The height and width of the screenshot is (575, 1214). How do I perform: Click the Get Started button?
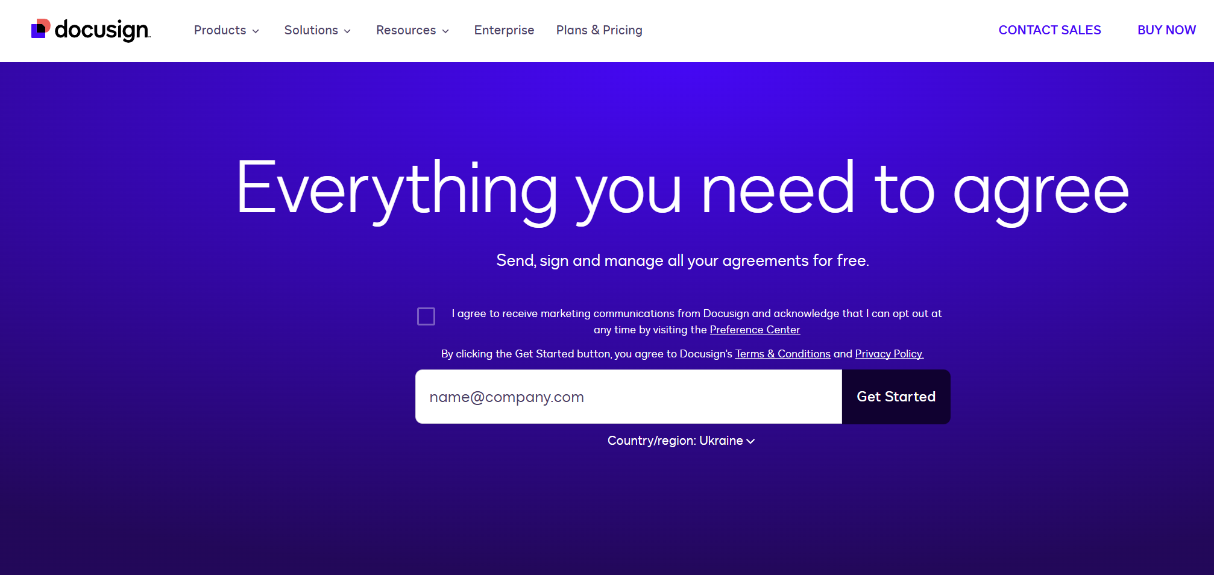(896, 397)
